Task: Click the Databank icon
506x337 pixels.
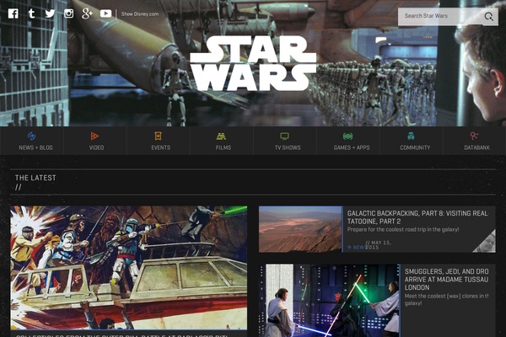Action: [x=474, y=136]
